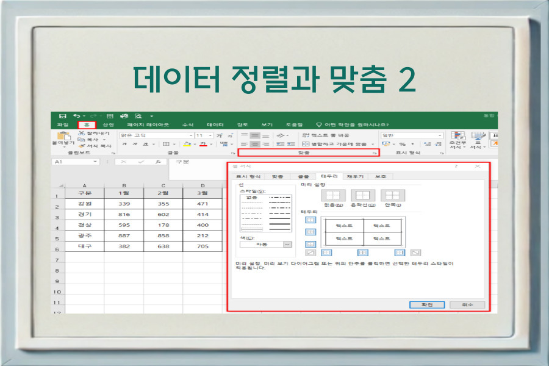Activate the Format Painter brush
The width and height of the screenshot is (549, 366).
tap(82, 146)
